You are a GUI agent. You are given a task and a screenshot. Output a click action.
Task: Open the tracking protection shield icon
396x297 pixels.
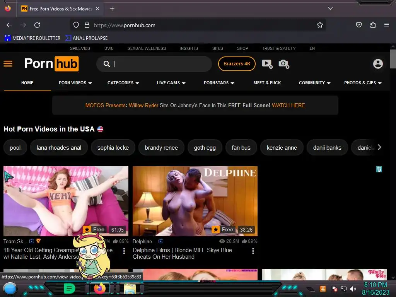click(76, 25)
